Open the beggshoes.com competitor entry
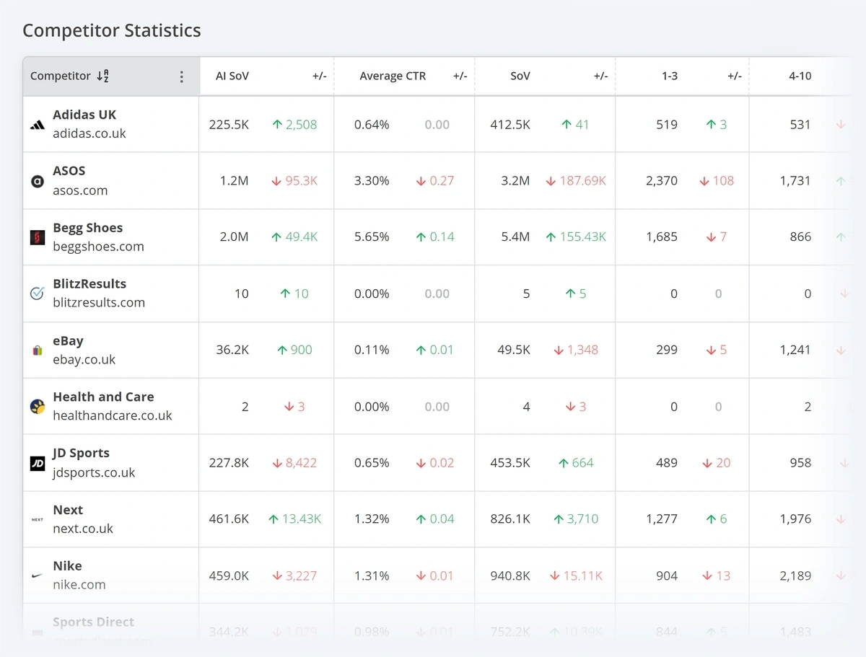Viewport: 866px width, 657px height. coord(98,247)
